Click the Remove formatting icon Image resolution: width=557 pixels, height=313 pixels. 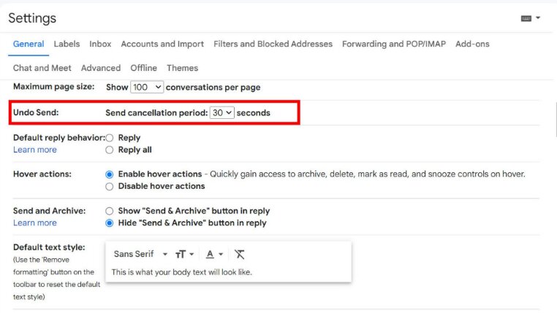coord(240,254)
